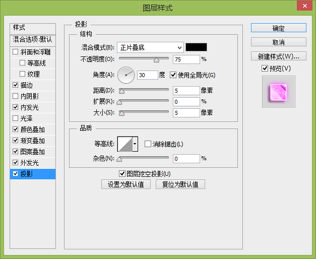The height and width of the screenshot is (259, 316).
Task: Select the 图案叠加 style entry
Action: (x=33, y=151)
